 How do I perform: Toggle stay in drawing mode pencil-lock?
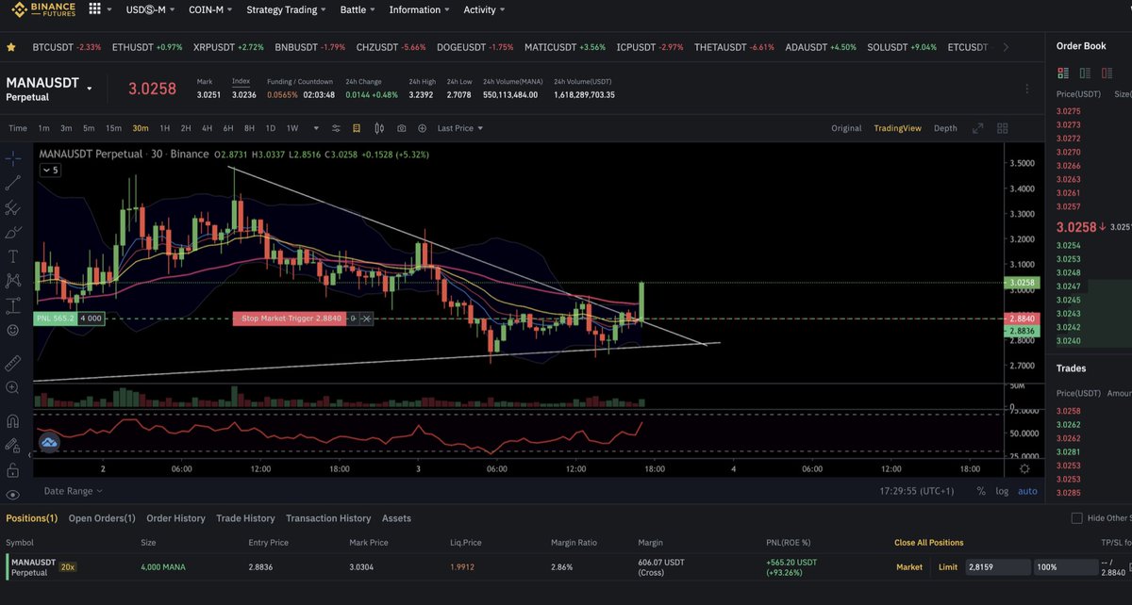(13, 445)
